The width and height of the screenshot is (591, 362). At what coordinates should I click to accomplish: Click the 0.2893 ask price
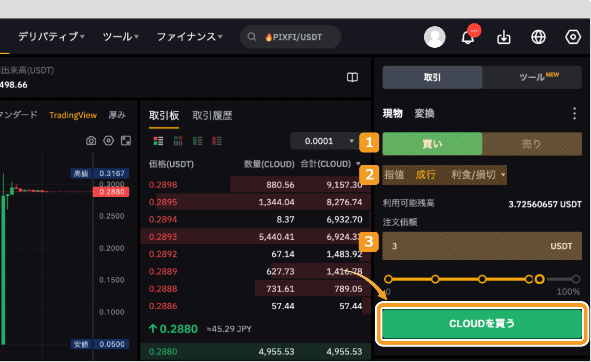pos(163,237)
